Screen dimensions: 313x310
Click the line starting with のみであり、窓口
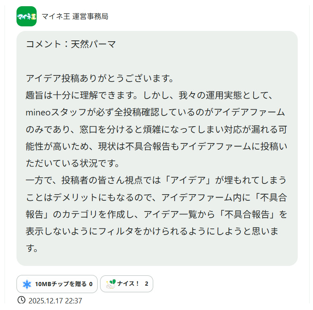156,129
